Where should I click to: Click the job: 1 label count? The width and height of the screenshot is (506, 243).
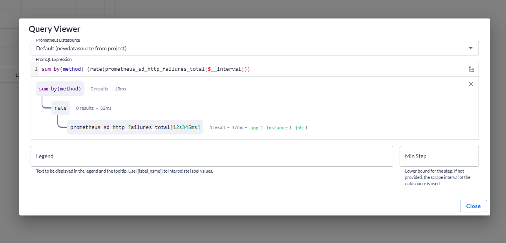click(x=301, y=128)
